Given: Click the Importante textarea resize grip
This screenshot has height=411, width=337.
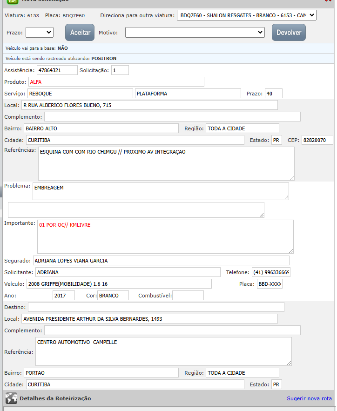Looking at the screenshot, I should [290, 250].
